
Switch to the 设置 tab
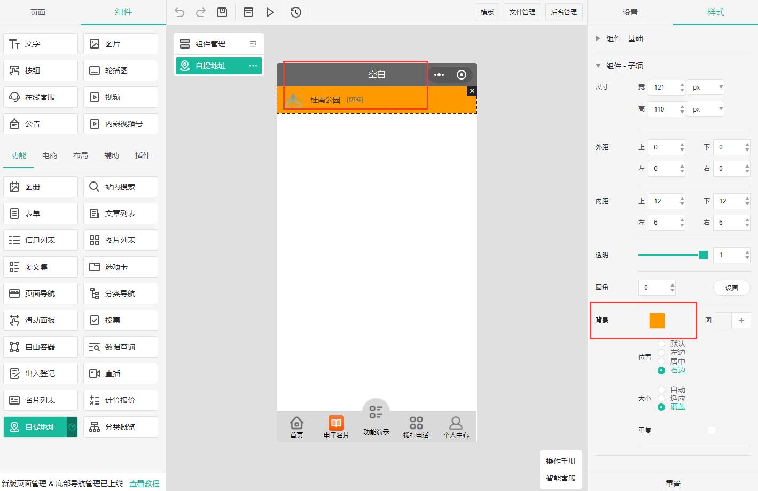click(630, 12)
